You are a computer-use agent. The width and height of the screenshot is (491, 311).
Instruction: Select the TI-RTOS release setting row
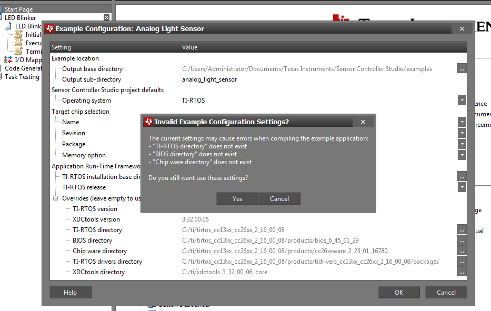(x=84, y=187)
